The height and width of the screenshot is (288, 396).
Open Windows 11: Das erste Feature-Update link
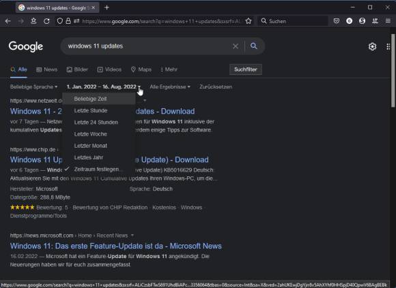coord(115,246)
